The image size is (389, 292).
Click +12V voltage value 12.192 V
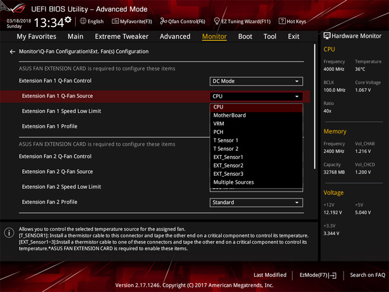click(332, 213)
